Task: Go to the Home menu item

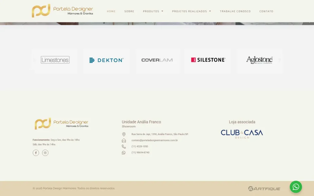Action: (111, 11)
